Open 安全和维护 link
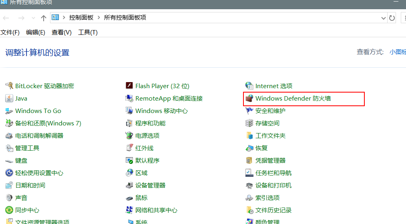 (270, 111)
